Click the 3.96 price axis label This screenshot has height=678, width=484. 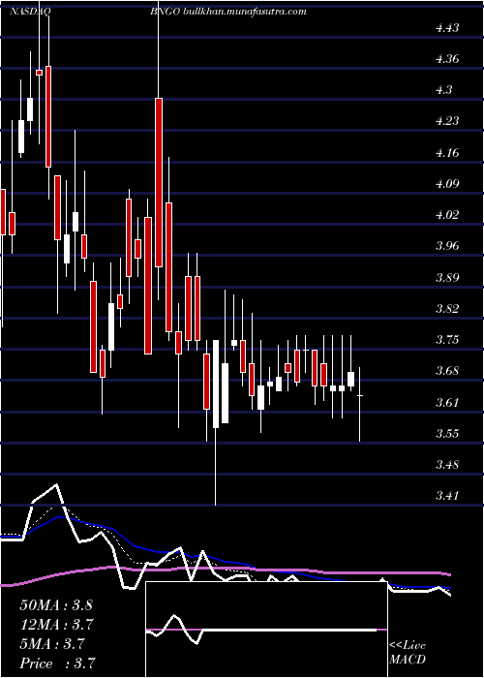click(447, 246)
